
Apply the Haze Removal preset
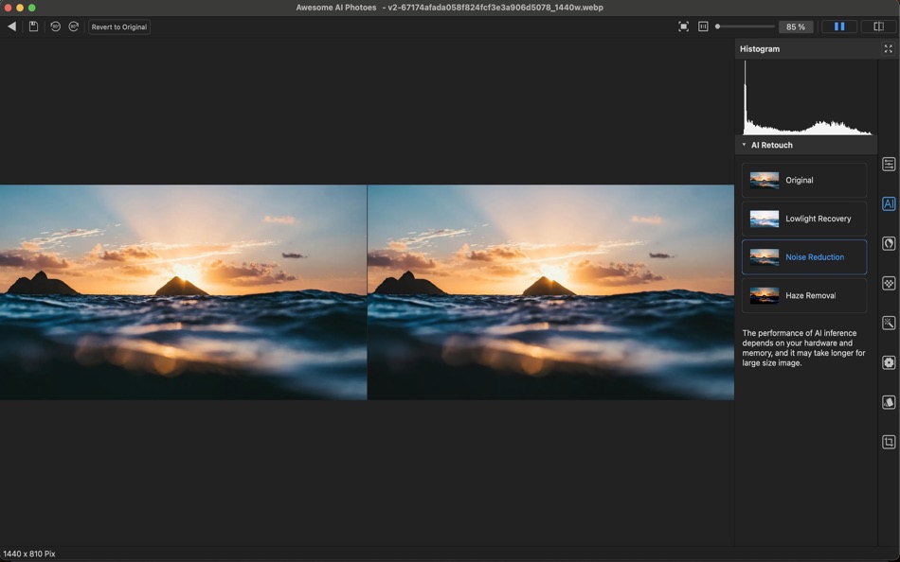point(804,295)
